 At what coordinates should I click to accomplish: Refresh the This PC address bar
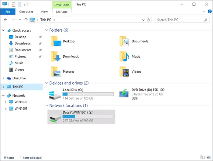pyautogui.click(x=149, y=20)
